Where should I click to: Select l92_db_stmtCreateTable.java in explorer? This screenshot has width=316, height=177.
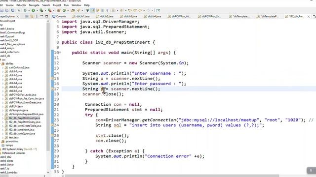click(x=25, y=126)
